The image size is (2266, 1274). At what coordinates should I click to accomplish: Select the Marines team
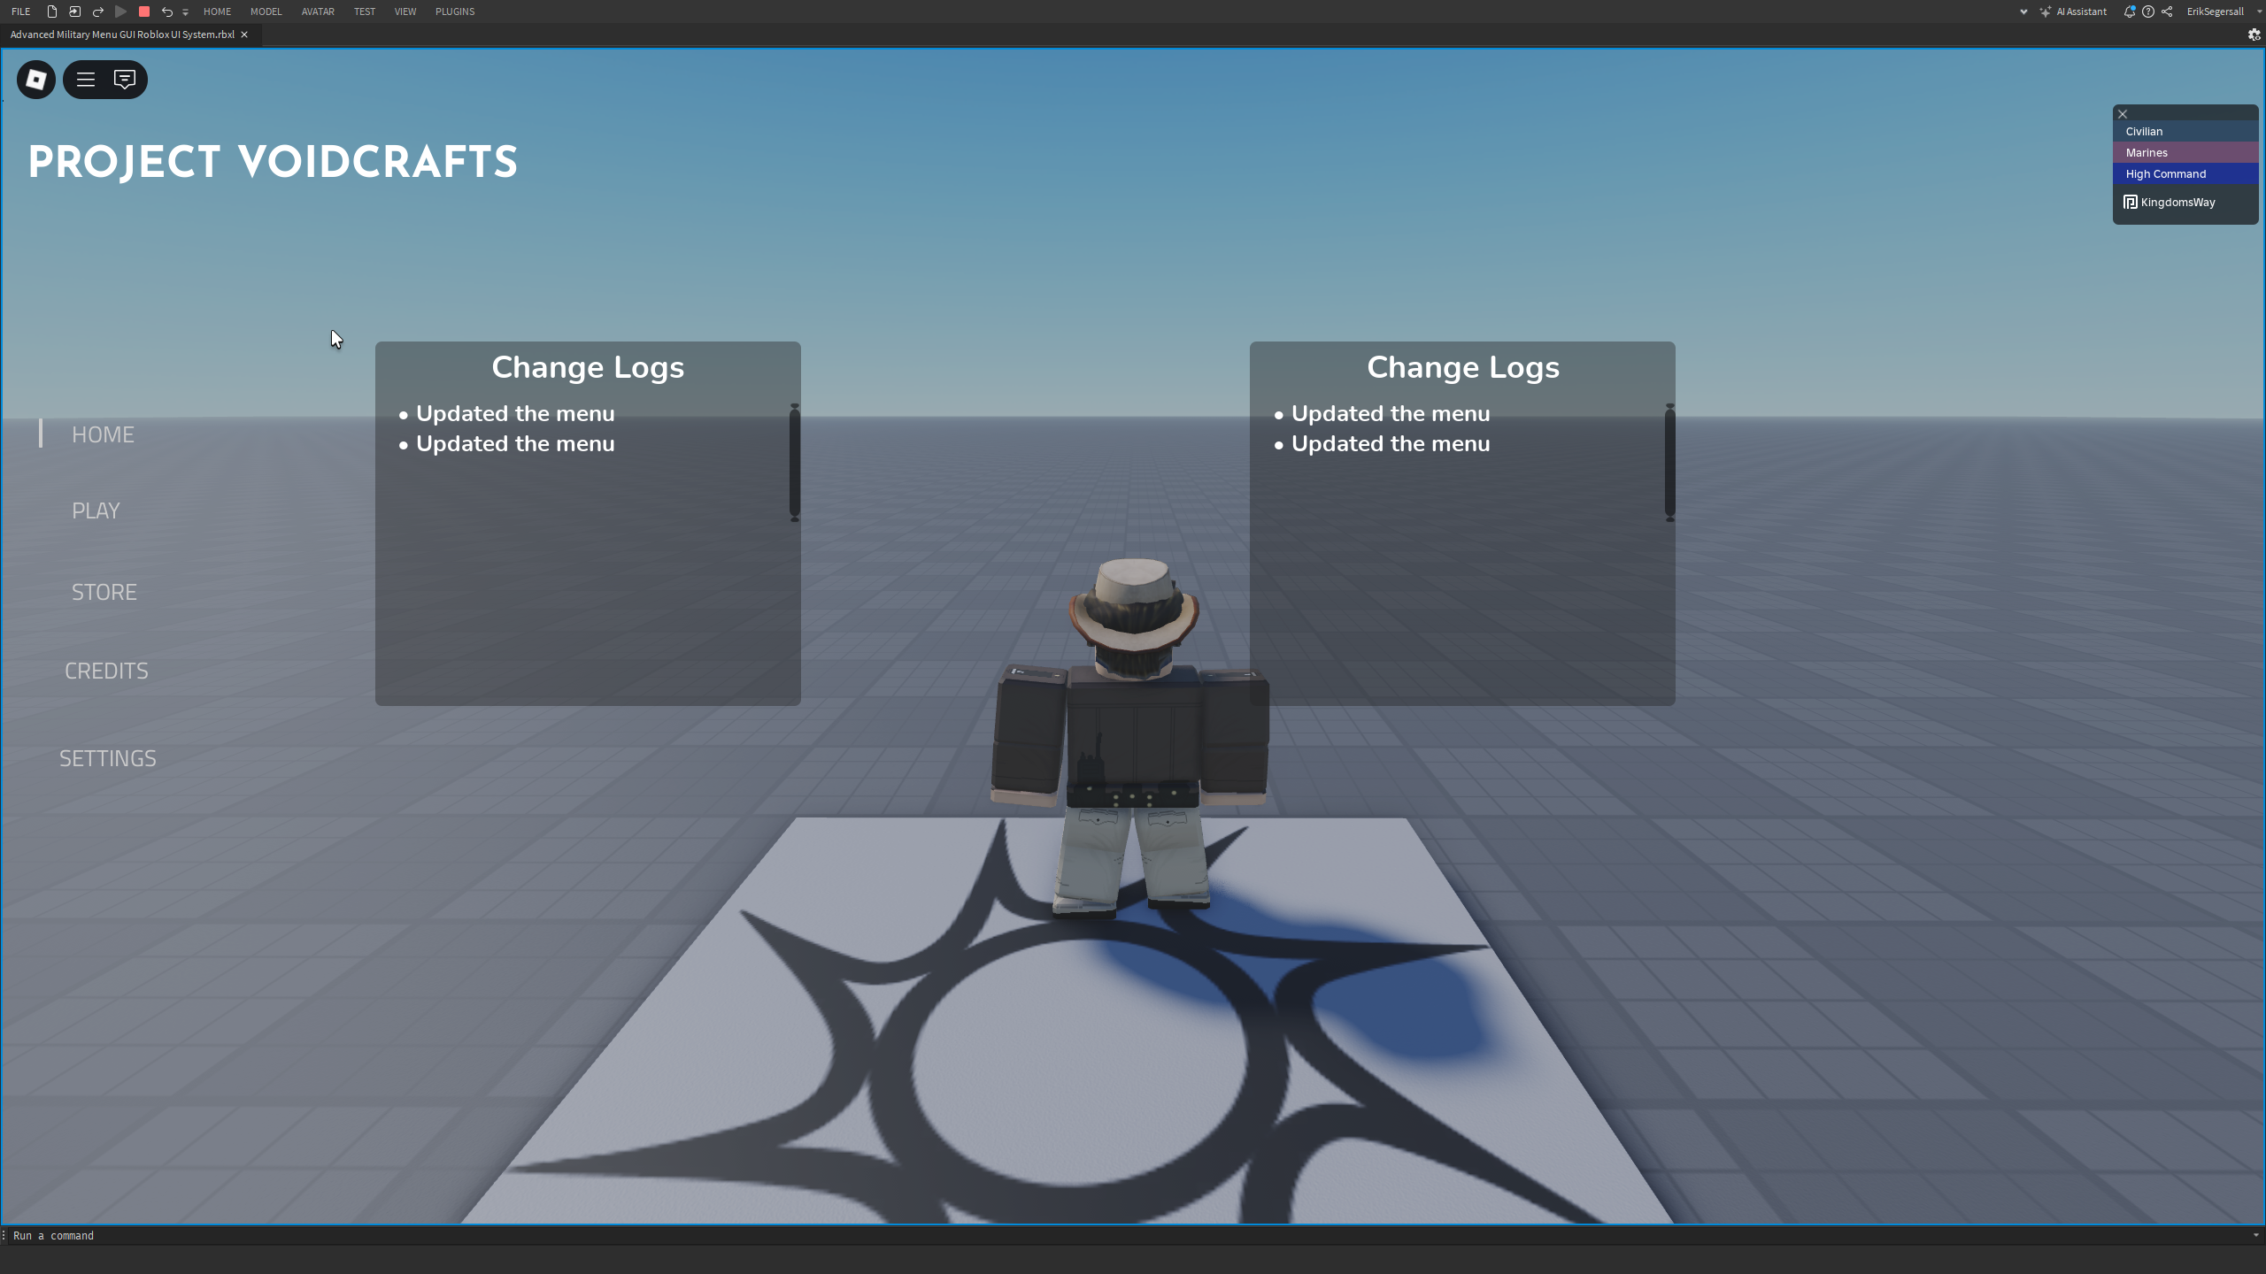(2186, 152)
